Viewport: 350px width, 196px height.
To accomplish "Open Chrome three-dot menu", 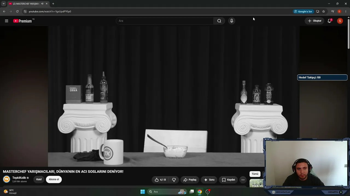I will pyautogui.click(x=346, y=11).
